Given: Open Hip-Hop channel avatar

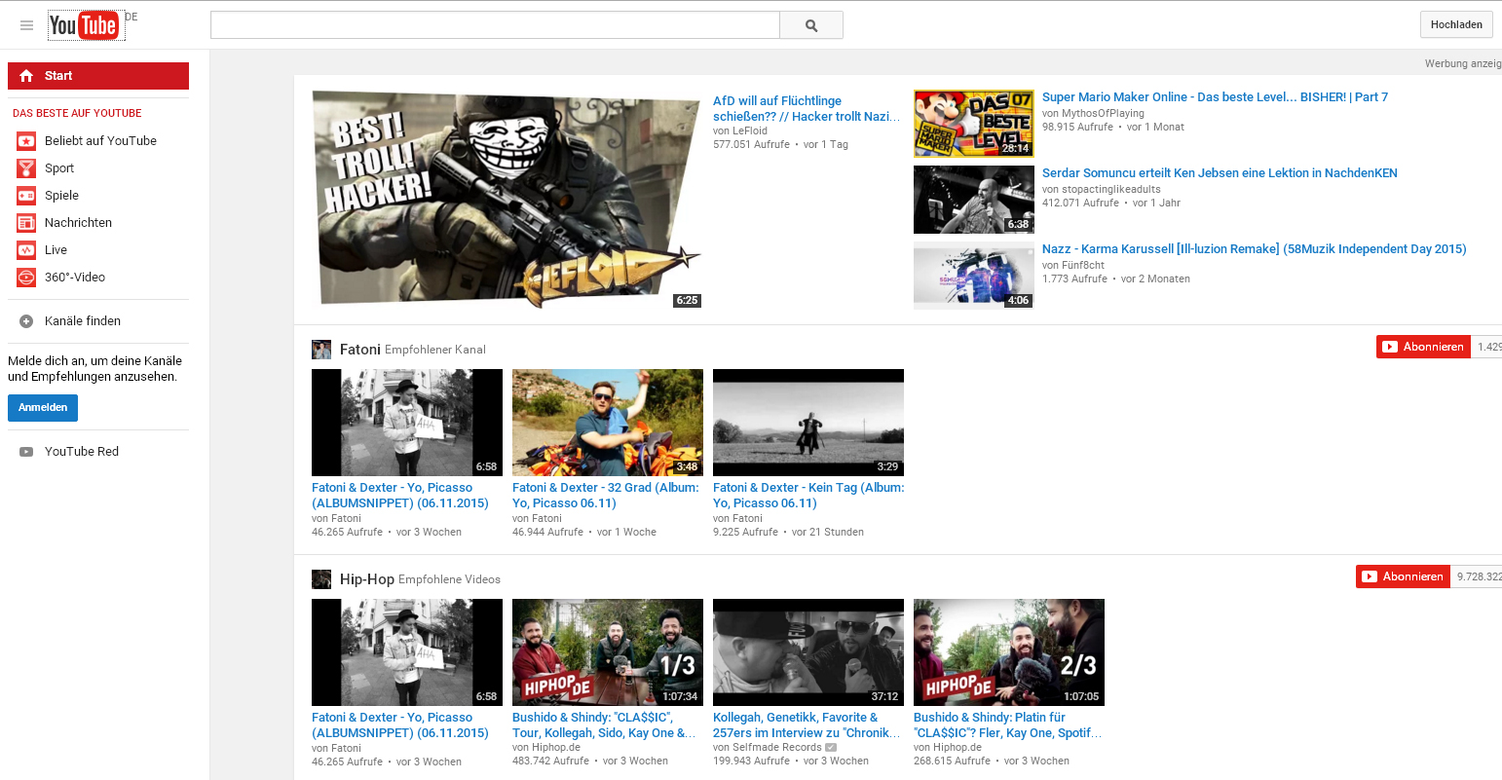Looking at the screenshot, I should 321,579.
